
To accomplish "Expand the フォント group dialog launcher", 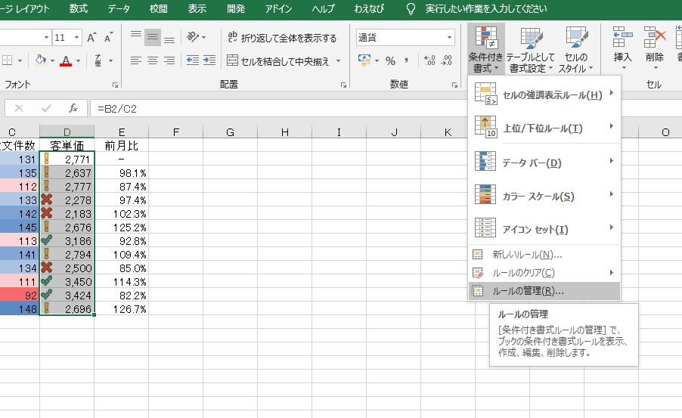I will pos(115,85).
